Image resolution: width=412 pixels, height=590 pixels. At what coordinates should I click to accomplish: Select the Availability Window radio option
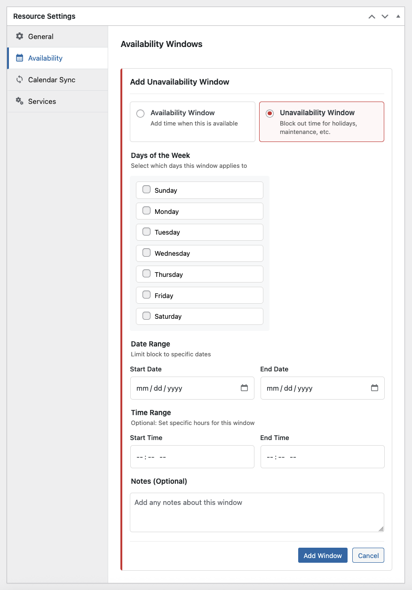pyautogui.click(x=140, y=113)
